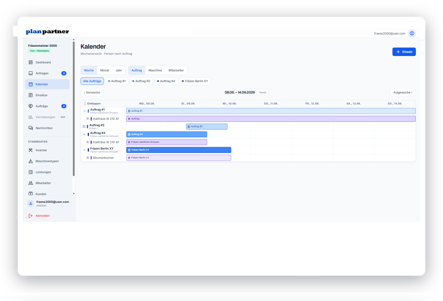Open Aufträge tag icon
This screenshot has height=301, width=443.
pos(31,106)
